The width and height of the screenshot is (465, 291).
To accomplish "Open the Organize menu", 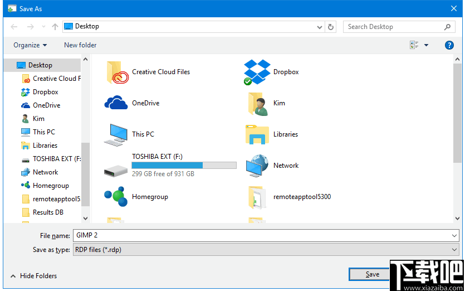I will pos(30,45).
